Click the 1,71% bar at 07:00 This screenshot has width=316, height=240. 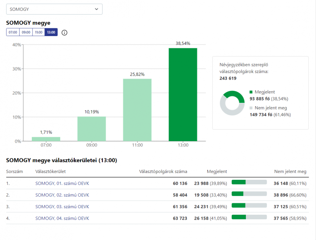tap(46, 139)
